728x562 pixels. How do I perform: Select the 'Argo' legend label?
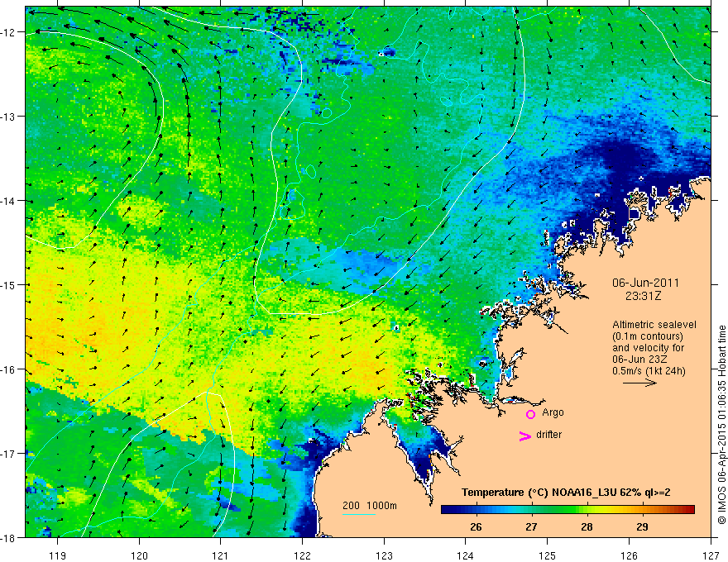tap(553, 412)
